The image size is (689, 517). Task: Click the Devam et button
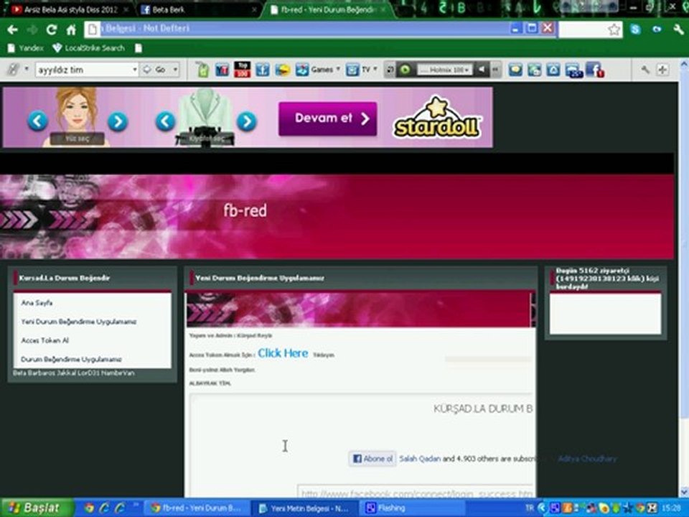[x=327, y=118]
